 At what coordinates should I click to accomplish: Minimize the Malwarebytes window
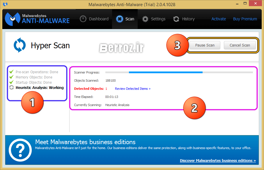pos(237,3)
